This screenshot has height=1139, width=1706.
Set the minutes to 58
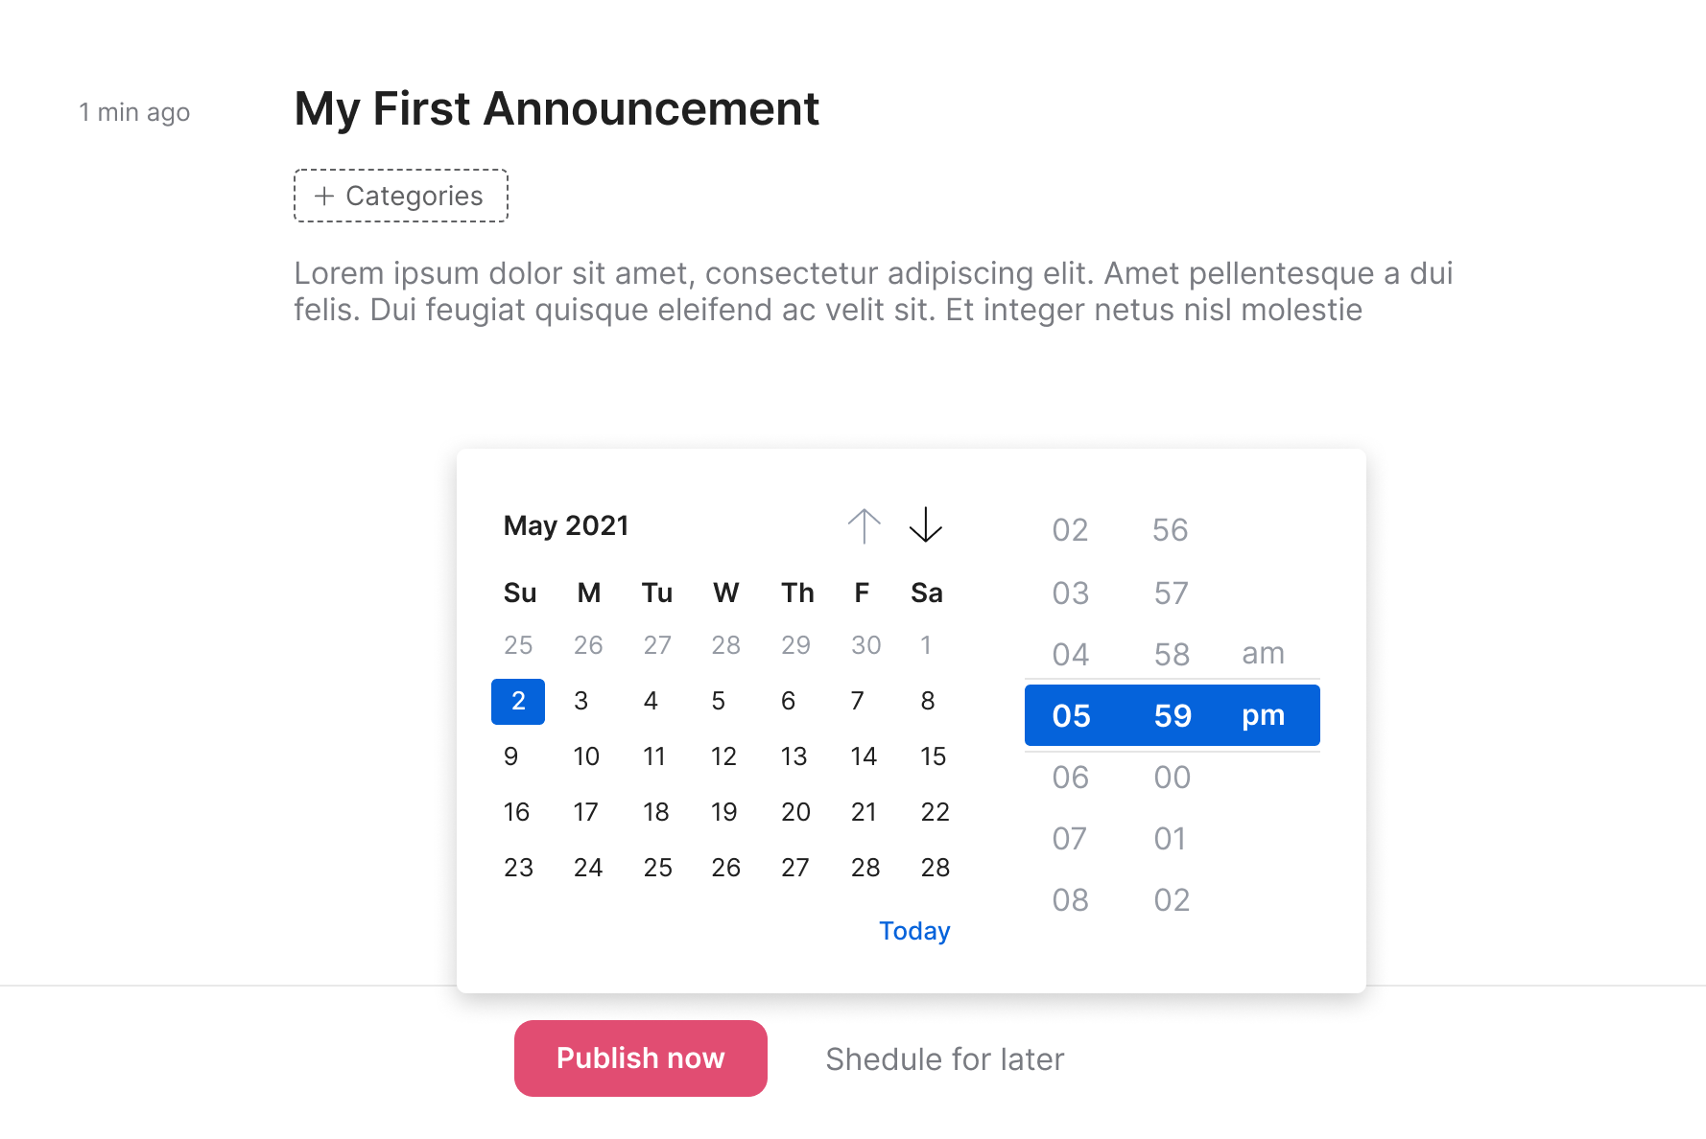(x=1172, y=655)
